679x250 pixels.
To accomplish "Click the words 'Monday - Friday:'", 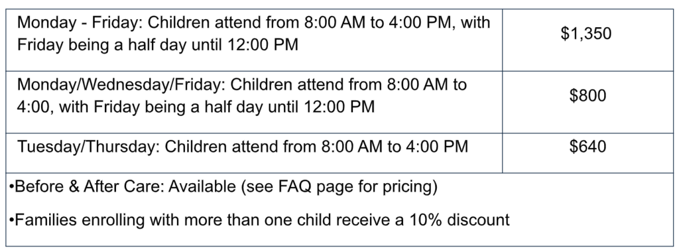I will [x=80, y=23].
